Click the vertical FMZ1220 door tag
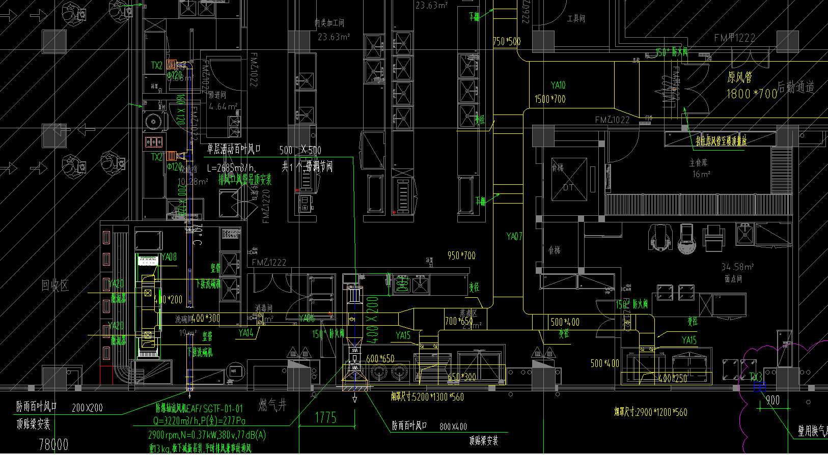This screenshot has width=828, height=455. pos(266,206)
